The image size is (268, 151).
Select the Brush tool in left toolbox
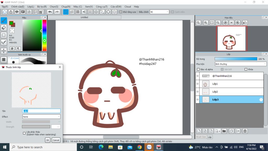[x=4, y=20]
